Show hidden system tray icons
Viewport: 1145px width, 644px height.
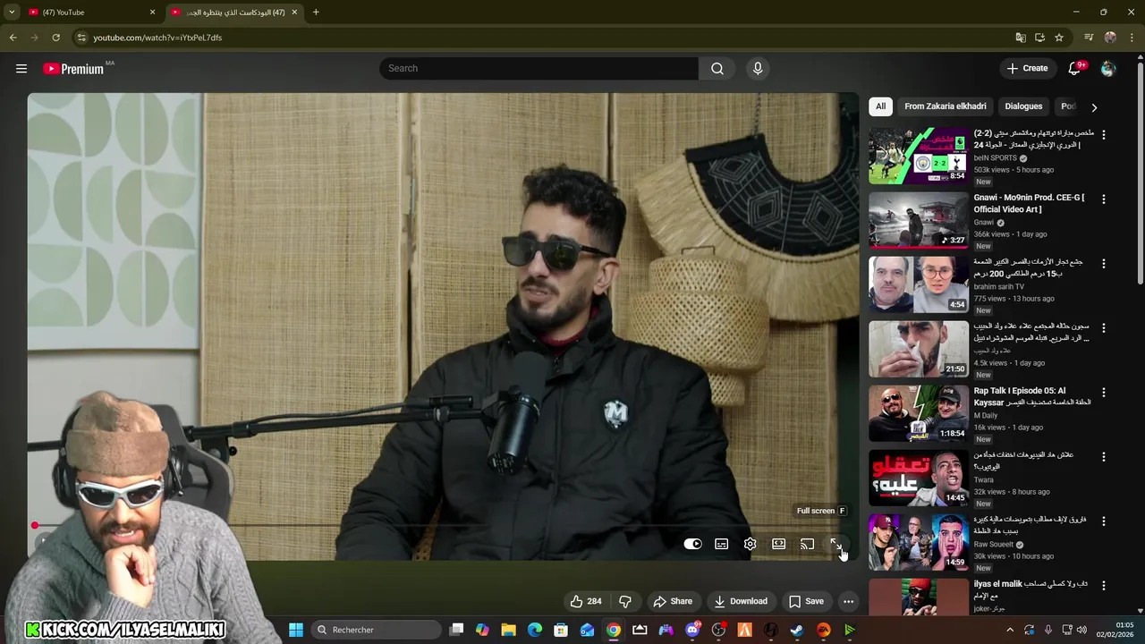click(1010, 630)
